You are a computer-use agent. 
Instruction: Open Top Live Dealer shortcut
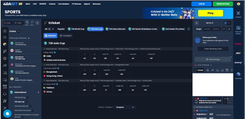[238, 30]
